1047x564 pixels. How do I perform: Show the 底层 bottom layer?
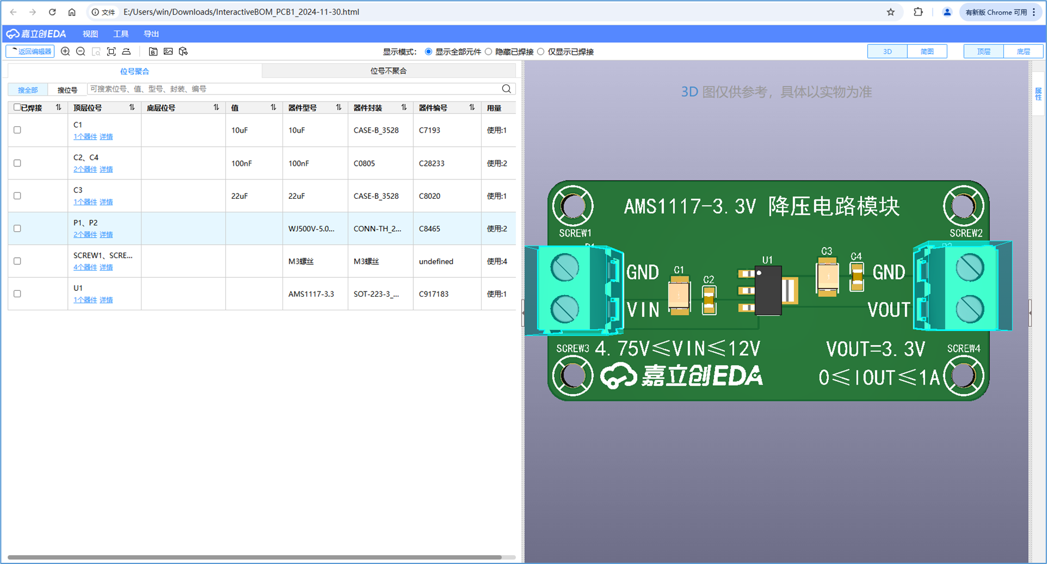click(1023, 52)
